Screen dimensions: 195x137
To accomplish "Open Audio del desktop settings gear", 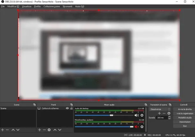I will [142, 115].
